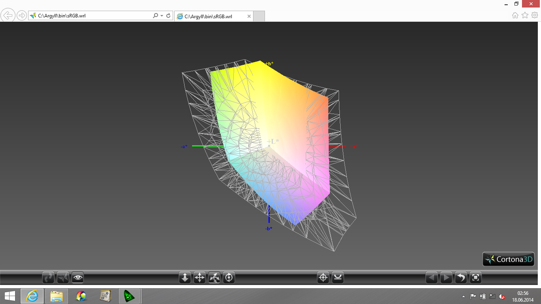Click the Align/straighten view tool
The height and width of the screenshot is (304, 541).
[338, 278]
